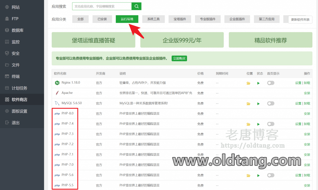Click 安装 to install Apache
Viewport: 318px width, 190px height.
[x=307, y=93]
